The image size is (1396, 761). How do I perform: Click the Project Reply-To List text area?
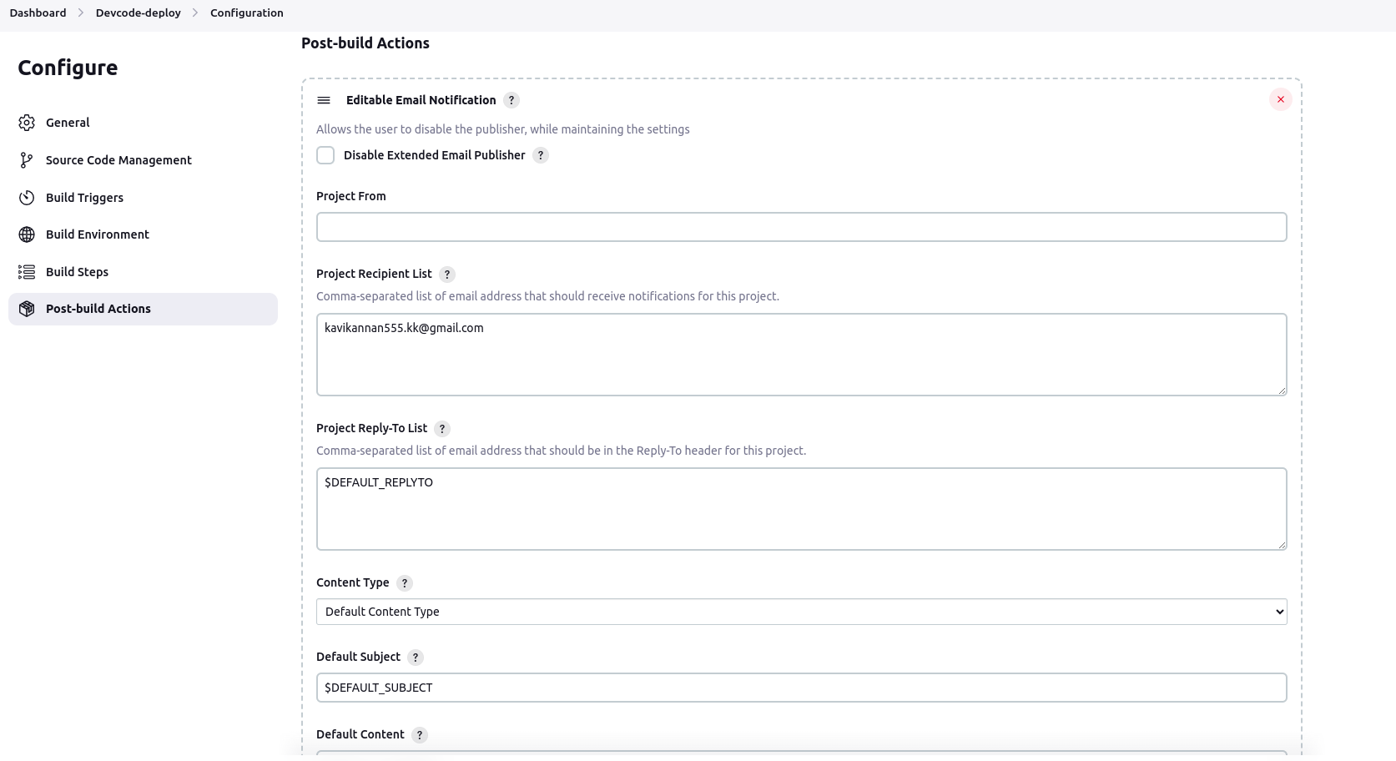pos(801,509)
